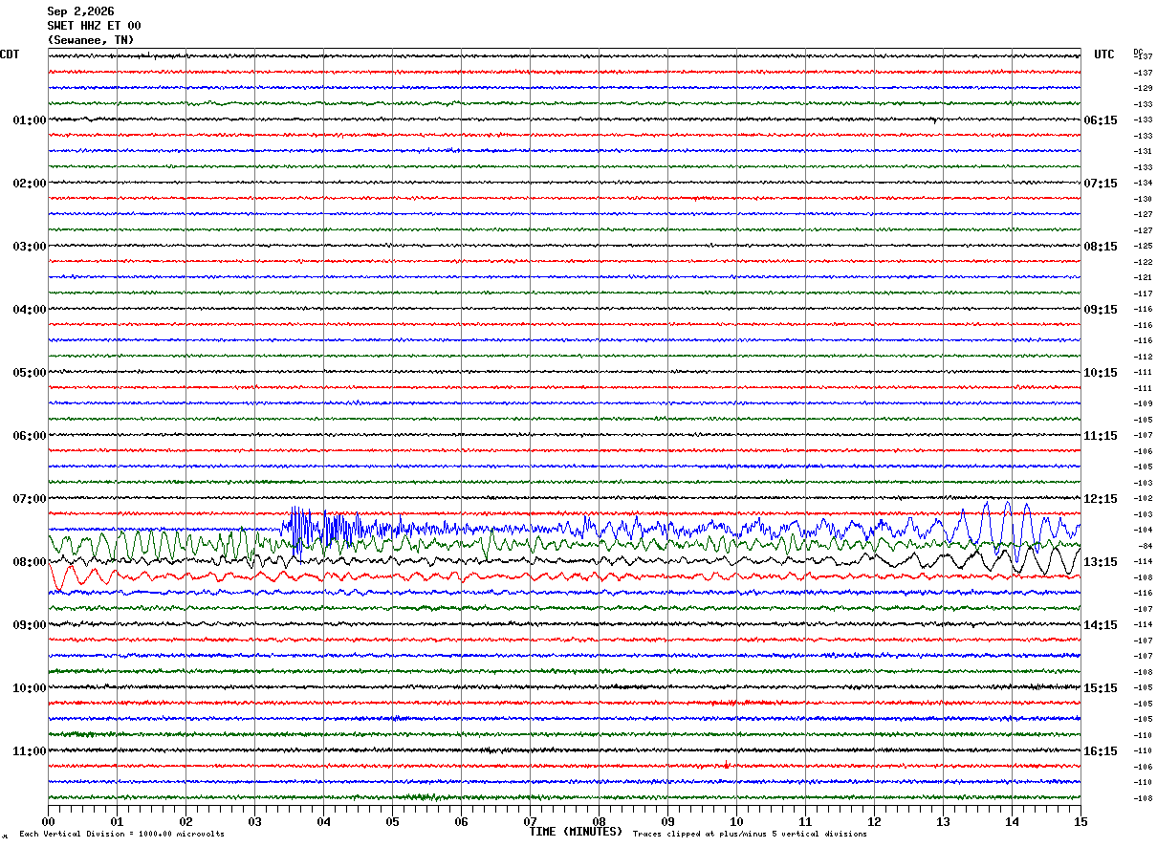Click the CDT timezone heading
Viewport: 1157px width, 847px height.
point(10,54)
